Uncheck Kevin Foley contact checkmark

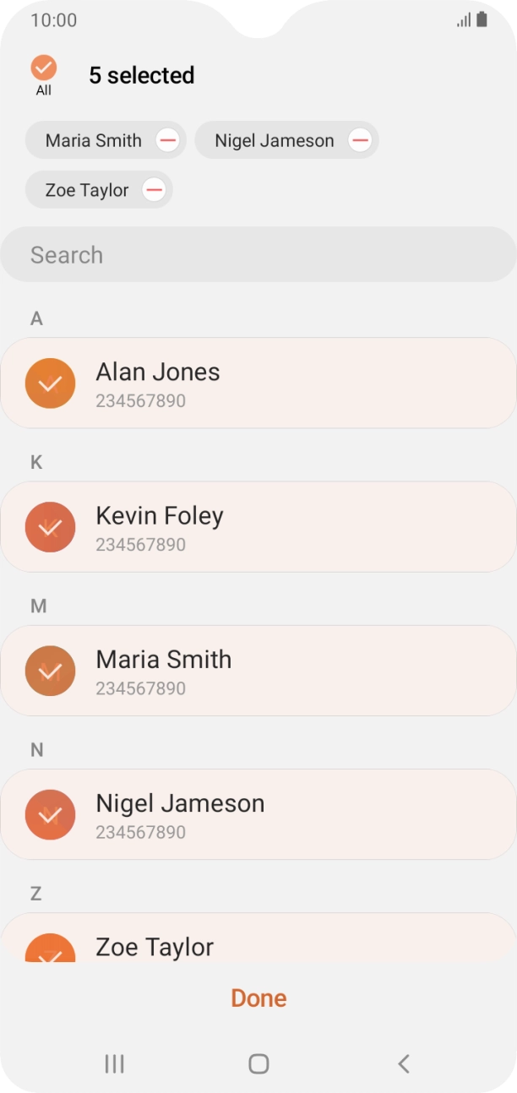[x=51, y=527]
